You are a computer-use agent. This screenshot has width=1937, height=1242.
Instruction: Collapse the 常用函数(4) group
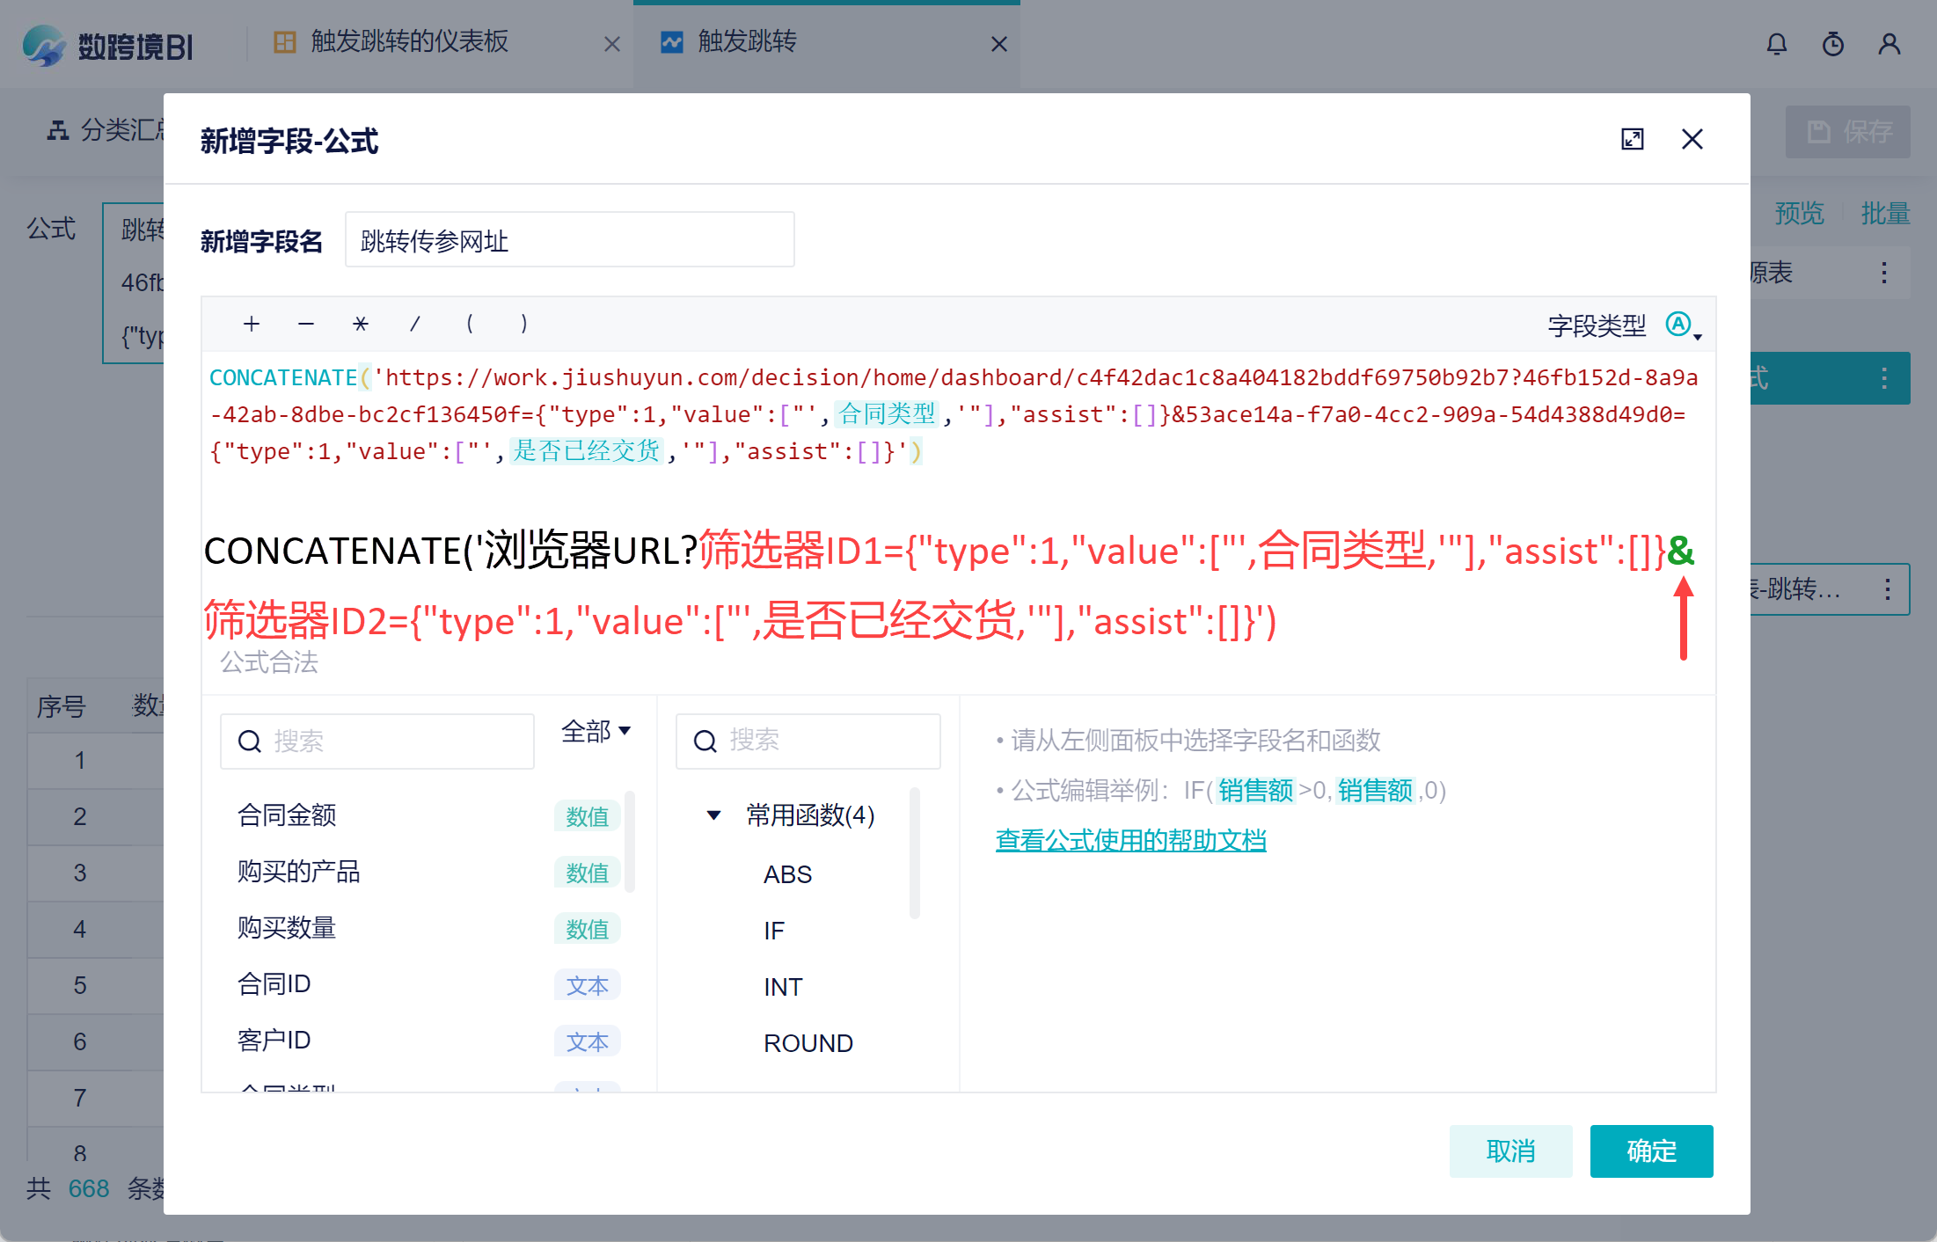(x=714, y=815)
